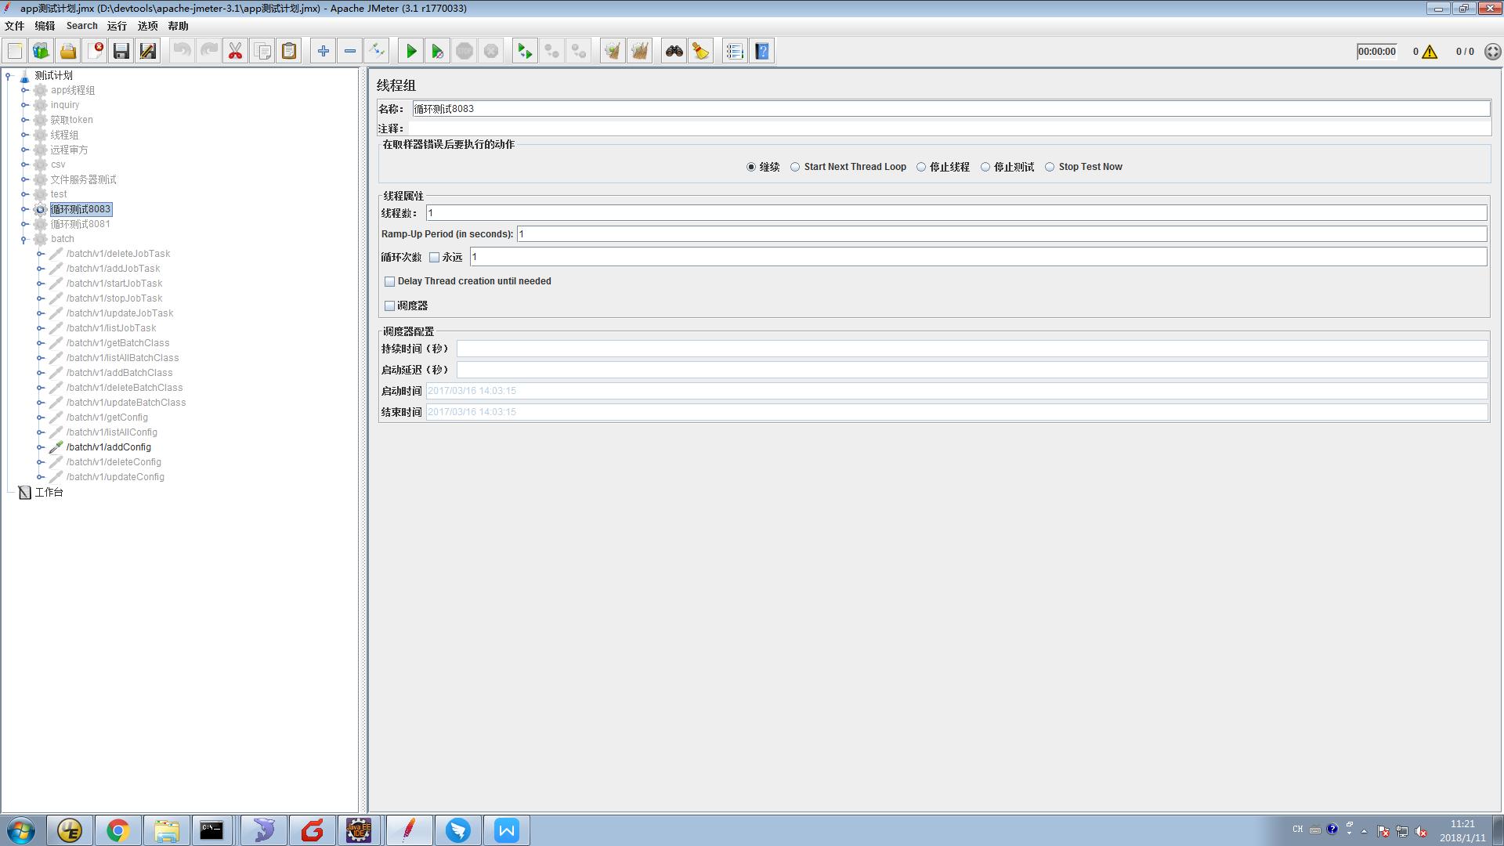Enable the 调度器 scheduler checkbox

coord(389,305)
